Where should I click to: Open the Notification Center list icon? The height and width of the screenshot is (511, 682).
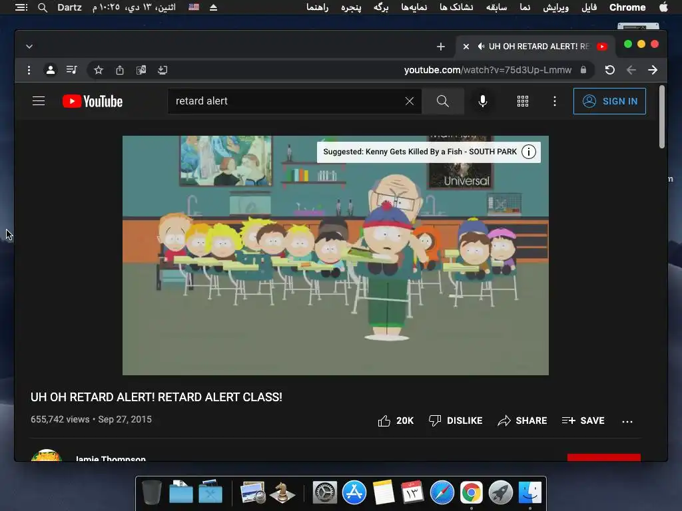click(21, 7)
